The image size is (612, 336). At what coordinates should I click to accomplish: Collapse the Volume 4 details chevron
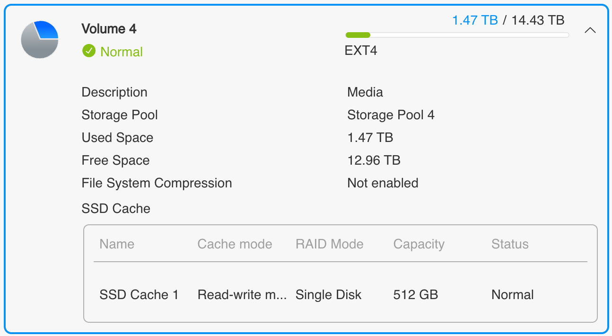coord(589,30)
